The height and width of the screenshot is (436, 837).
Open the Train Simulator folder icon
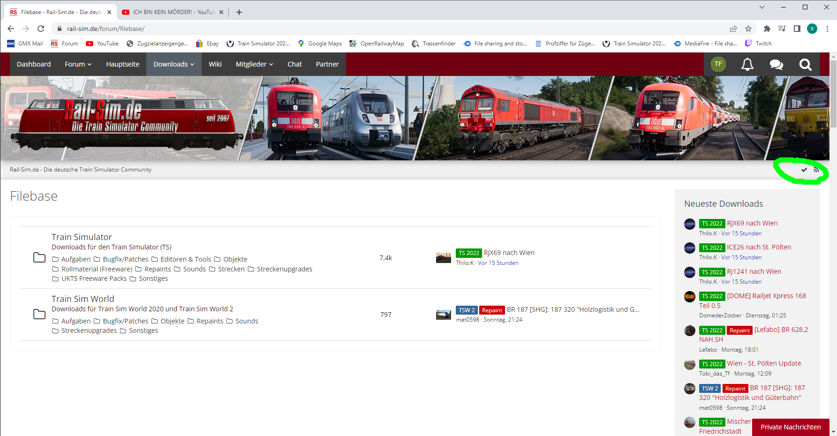(x=39, y=257)
